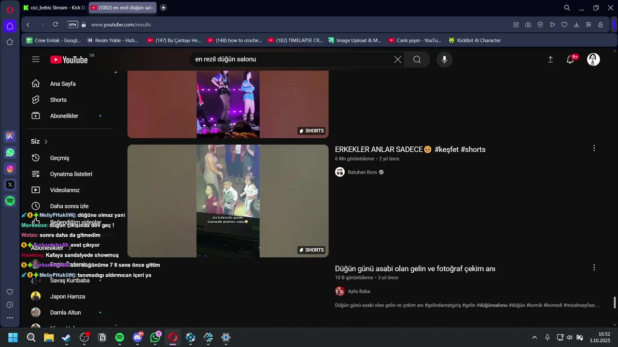Image resolution: width=618 pixels, height=347 pixels.
Task: Reload the current page
Action: click(56, 25)
